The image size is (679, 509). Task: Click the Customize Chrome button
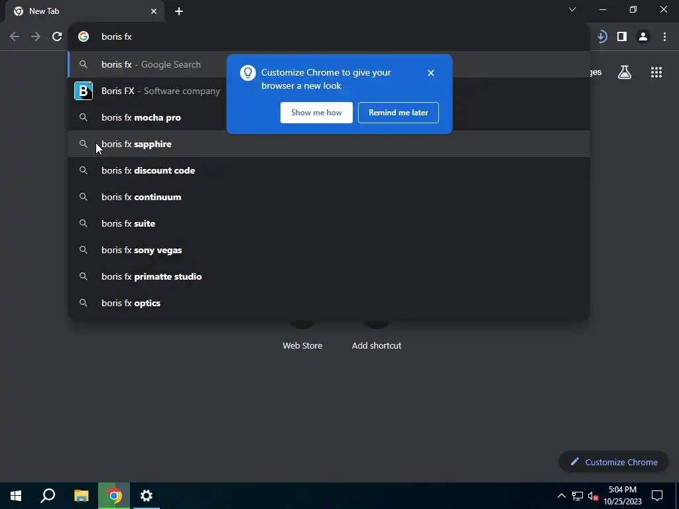click(x=613, y=462)
